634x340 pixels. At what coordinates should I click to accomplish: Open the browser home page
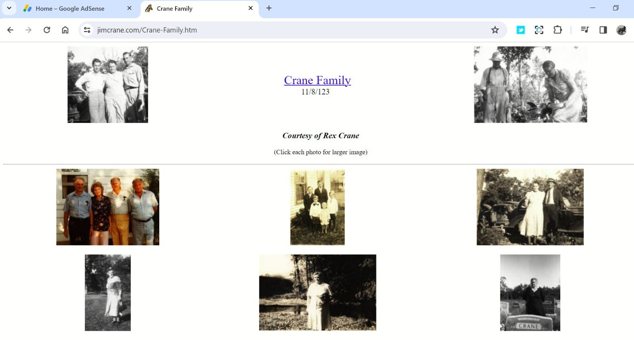pos(65,30)
